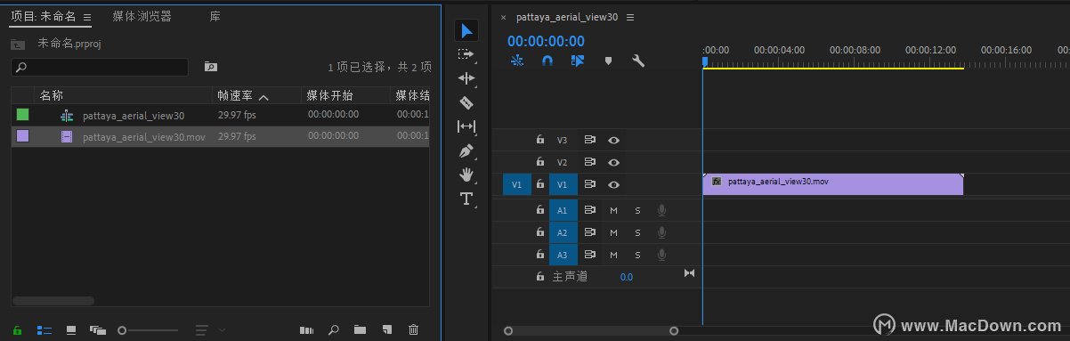Select the Pen tool
The width and height of the screenshot is (1070, 341).
[466, 150]
